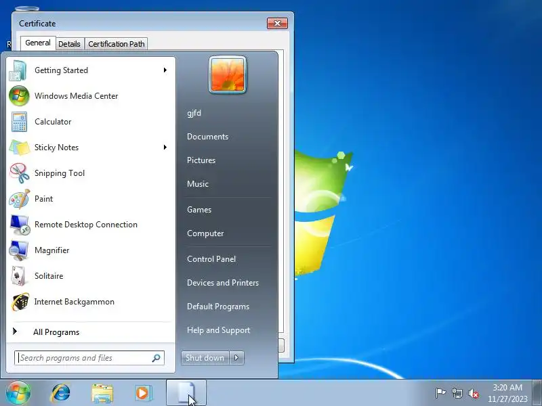Image resolution: width=542 pixels, height=406 pixels.
Task: Click the user account flower picture
Action: tap(228, 75)
